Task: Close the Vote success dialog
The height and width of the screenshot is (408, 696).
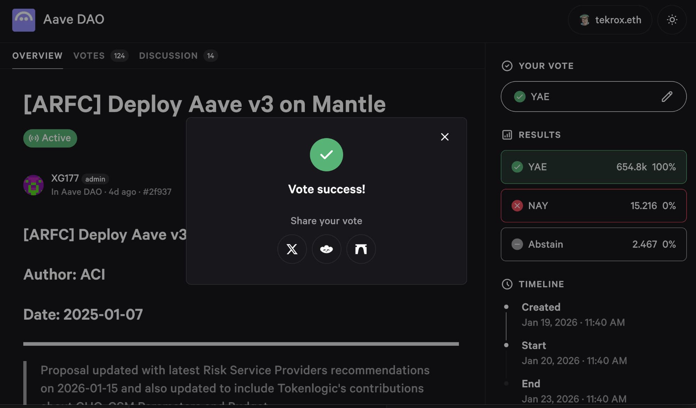Action: point(444,137)
